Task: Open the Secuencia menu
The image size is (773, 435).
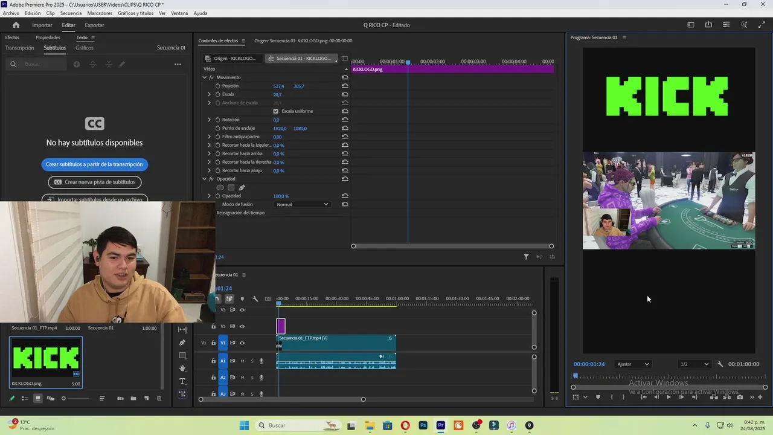Action: tap(71, 13)
